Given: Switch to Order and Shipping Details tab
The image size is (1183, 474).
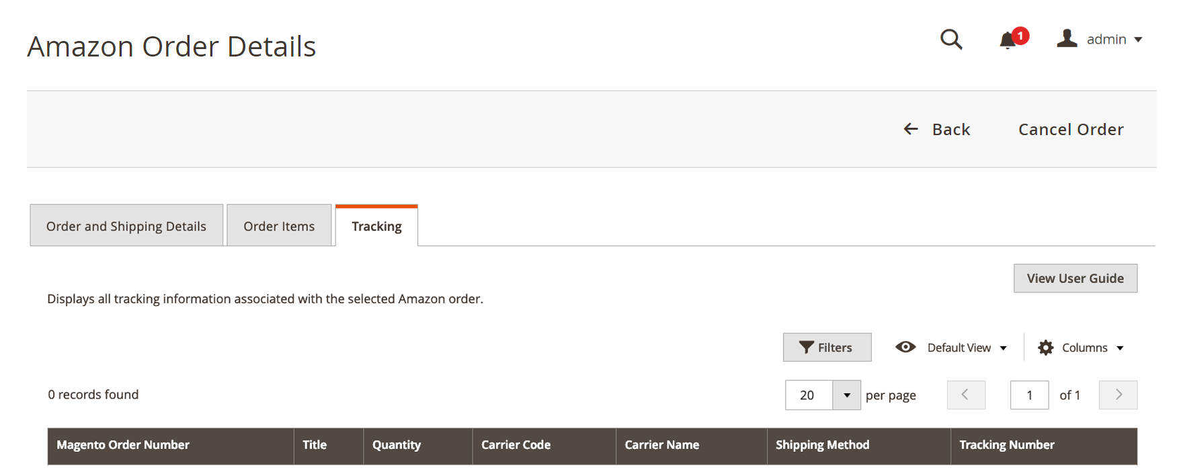Looking at the screenshot, I should click(126, 226).
